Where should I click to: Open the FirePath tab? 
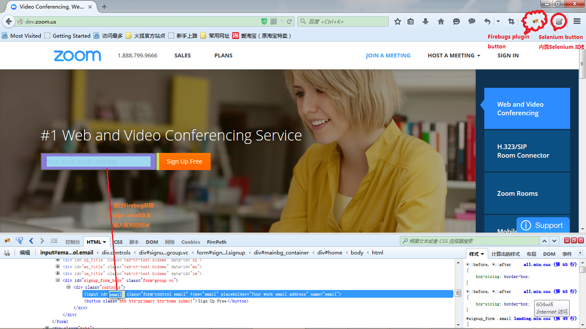pyautogui.click(x=217, y=242)
